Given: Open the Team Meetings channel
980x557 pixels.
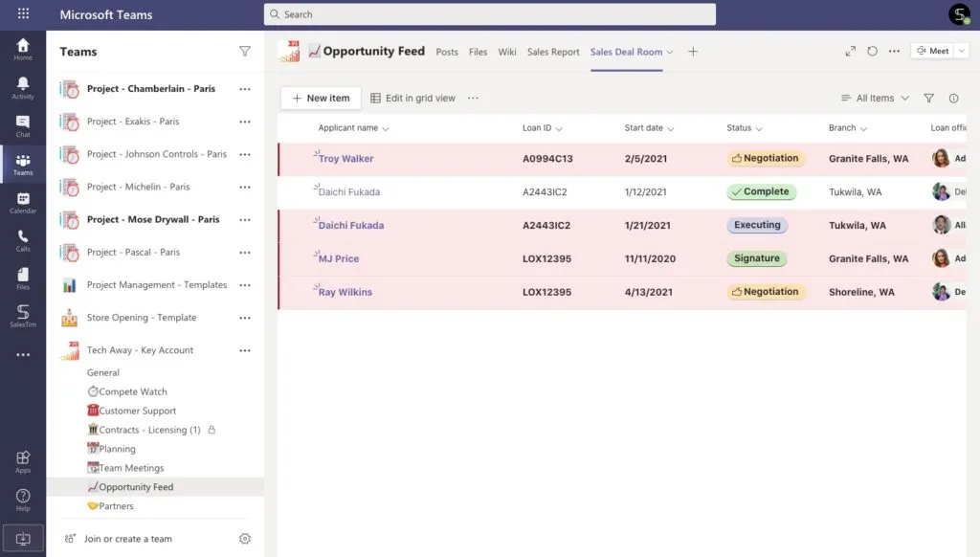Looking at the screenshot, I should click(x=125, y=468).
